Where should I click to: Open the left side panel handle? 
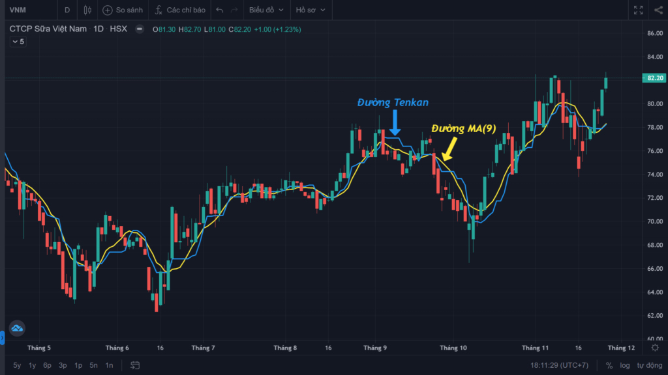coord(2,338)
